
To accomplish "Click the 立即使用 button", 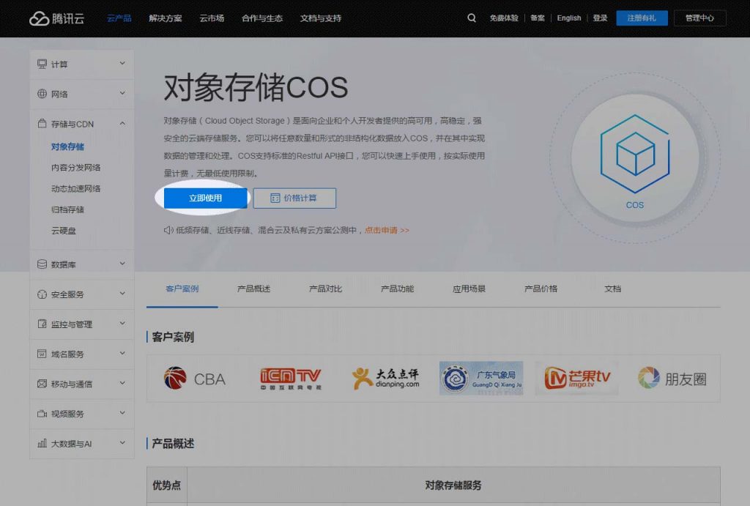I will click(206, 198).
